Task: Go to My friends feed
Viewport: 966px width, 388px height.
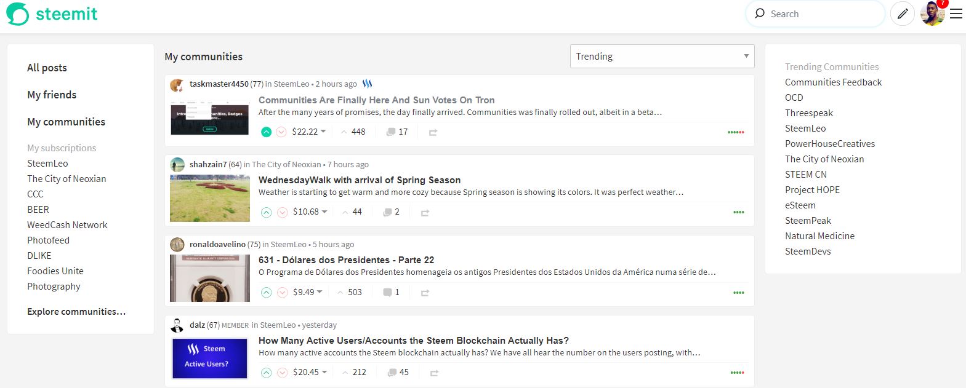Action: [52, 95]
